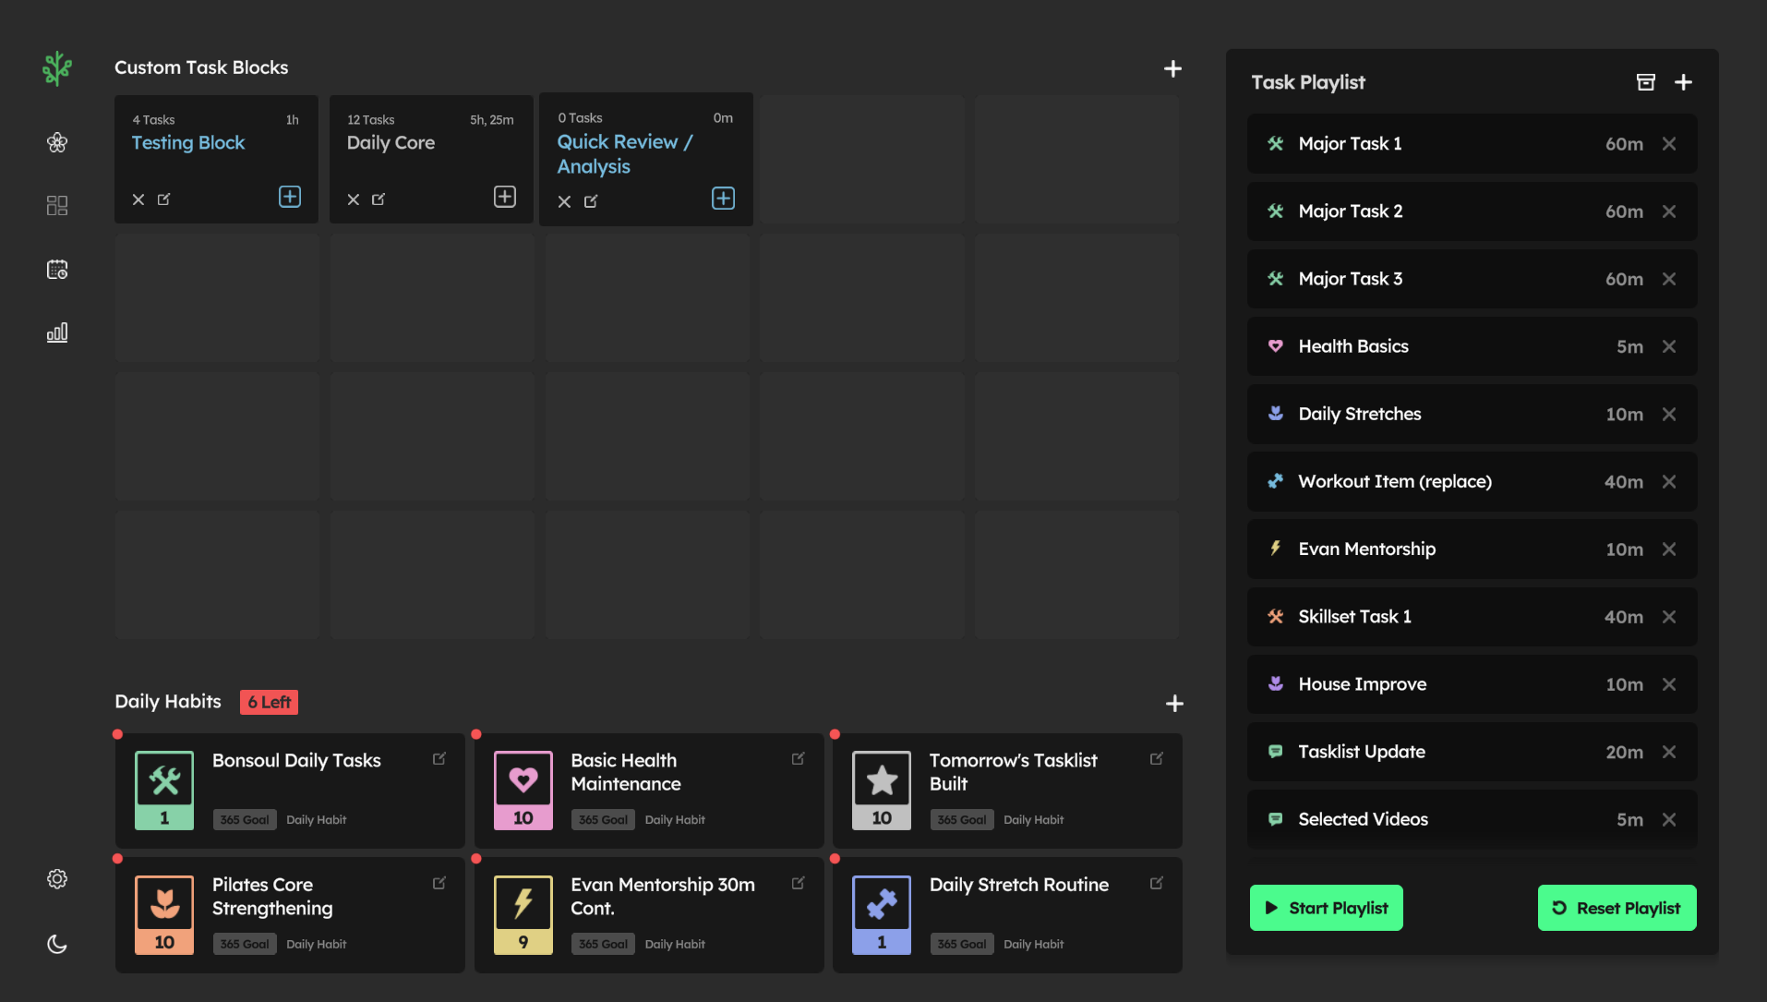Mark Basic Health Maintenance heart tile
The width and height of the screenshot is (1767, 1002).
(x=523, y=791)
